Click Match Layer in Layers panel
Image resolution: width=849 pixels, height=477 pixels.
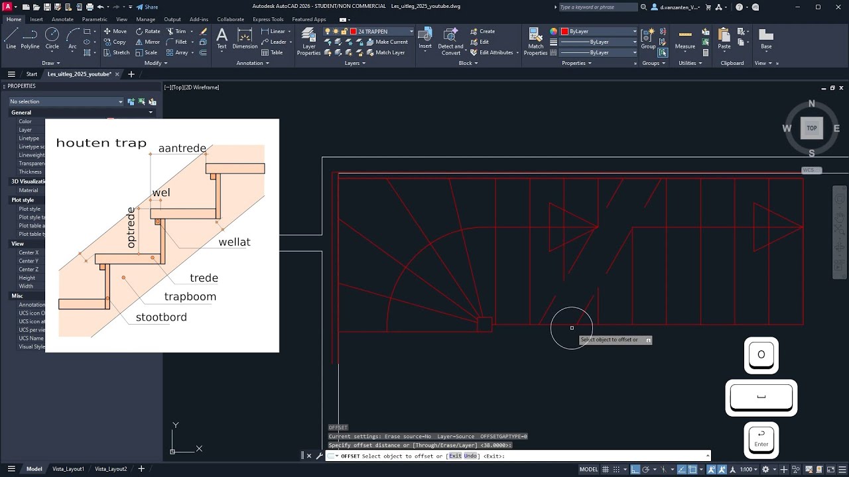click(x=385, y=52)
